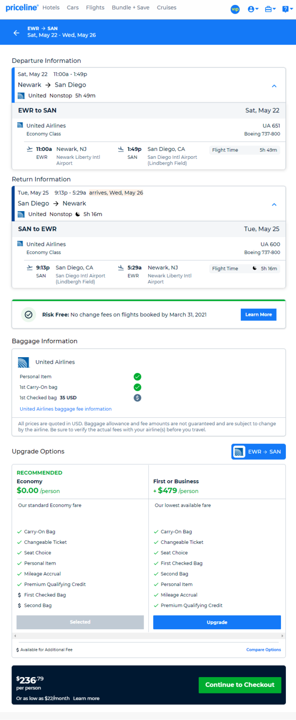The width and height of the screenshot is (296, 720).
Task: Click the landing plane icon next to 1:49p
Action: 121,149
